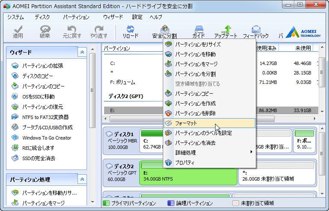
Task: Choose パーティションコピー from context menu
Action: click(209, 94)
